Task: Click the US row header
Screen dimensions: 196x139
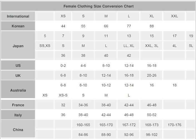Action: click(18, 65)
